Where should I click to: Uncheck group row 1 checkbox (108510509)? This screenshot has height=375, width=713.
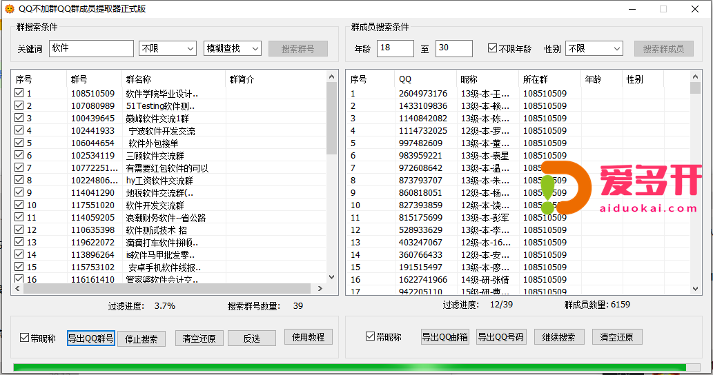(19, 93)
